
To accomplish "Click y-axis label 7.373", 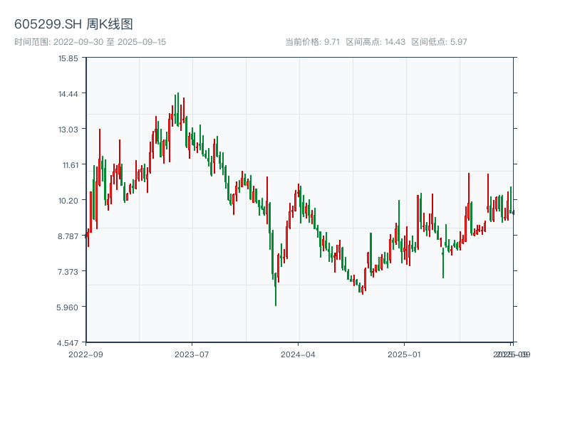I will tap(68, 272).
